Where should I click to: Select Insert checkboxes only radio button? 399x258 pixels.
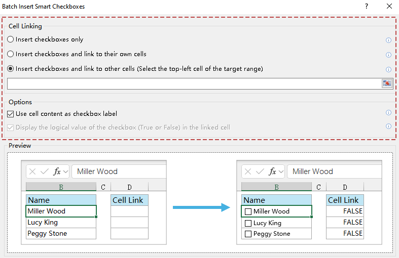[11, 39]
